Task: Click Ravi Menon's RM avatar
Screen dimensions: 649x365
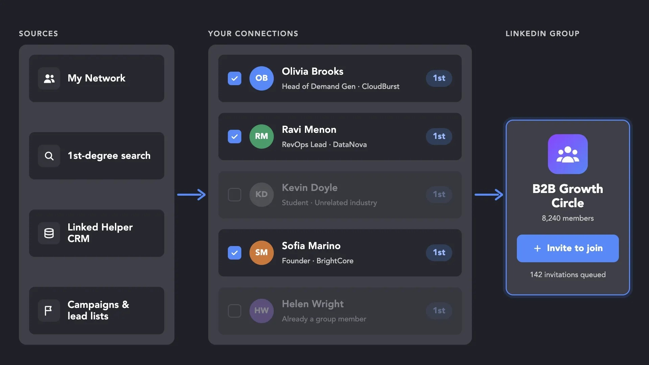Action: [x=262, y=137]
